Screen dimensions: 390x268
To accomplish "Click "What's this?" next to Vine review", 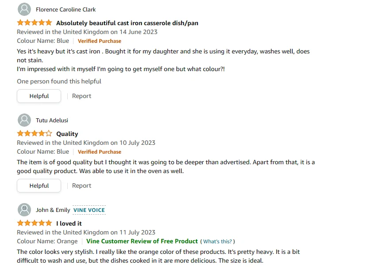I will pos(217,242).
